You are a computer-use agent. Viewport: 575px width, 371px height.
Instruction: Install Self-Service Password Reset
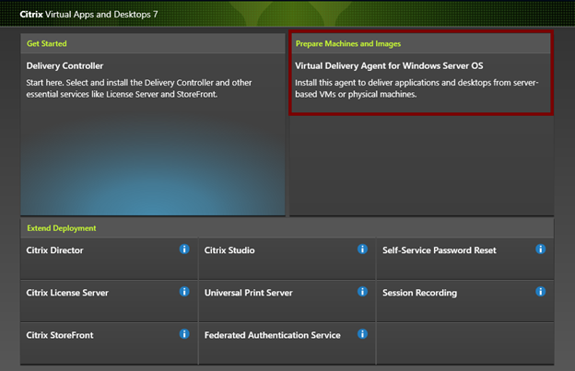pos(440,250)
